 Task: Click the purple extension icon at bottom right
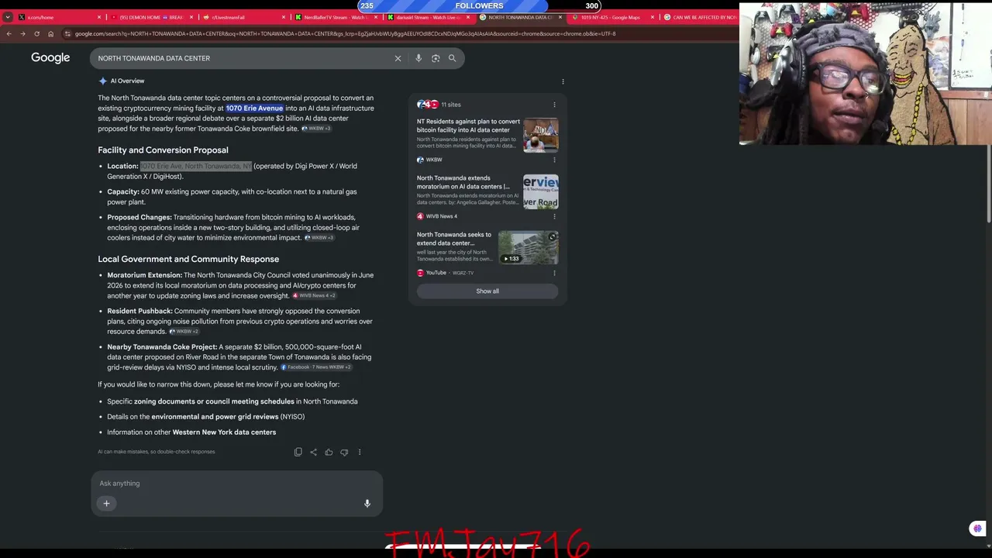click(977, 529)
